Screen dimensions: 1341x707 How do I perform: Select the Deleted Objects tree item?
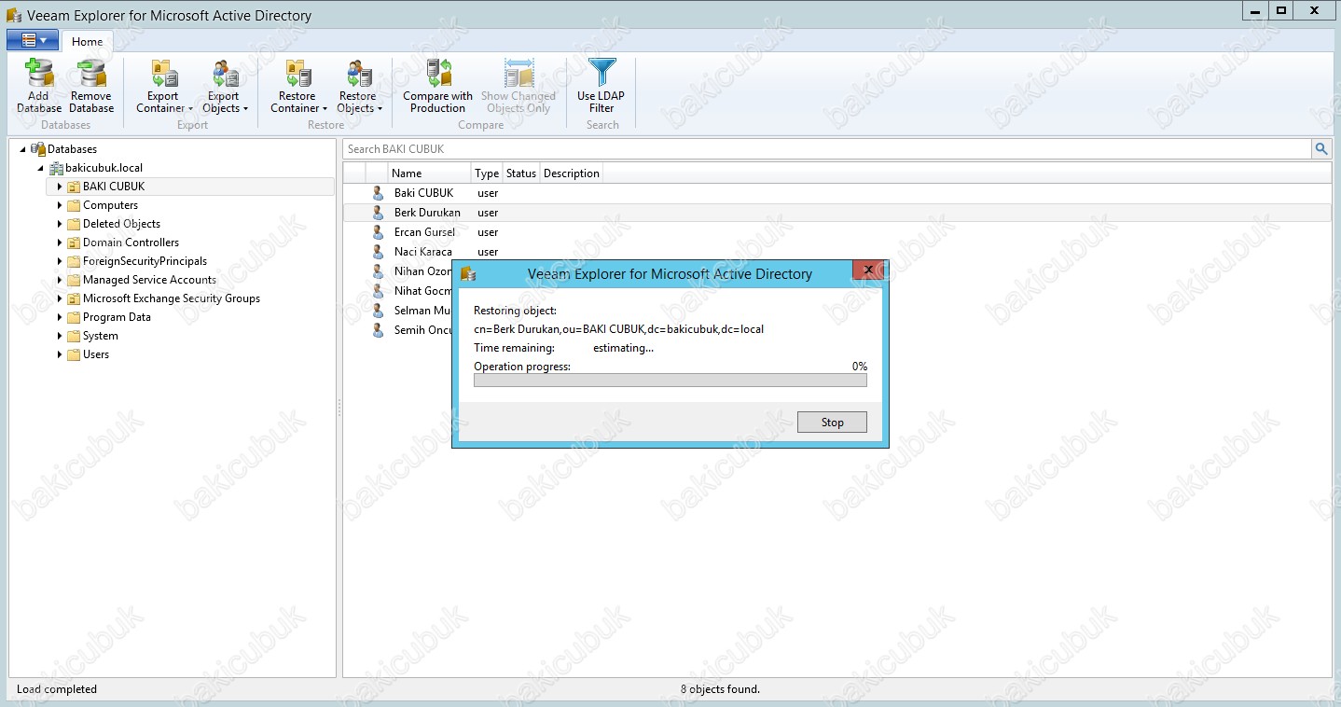121,224
